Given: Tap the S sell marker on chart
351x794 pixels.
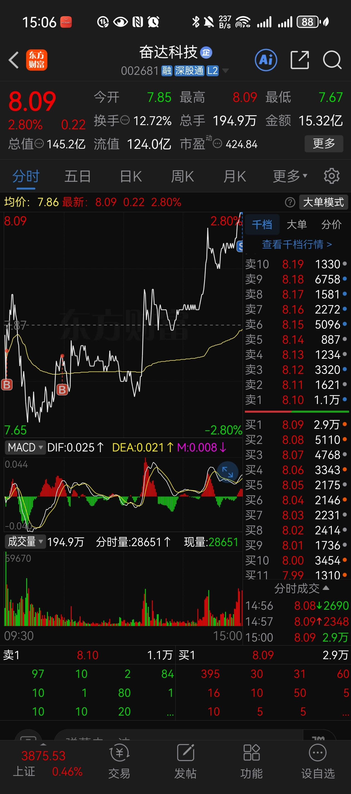Looking at the screenshot, I should [240, 246].
